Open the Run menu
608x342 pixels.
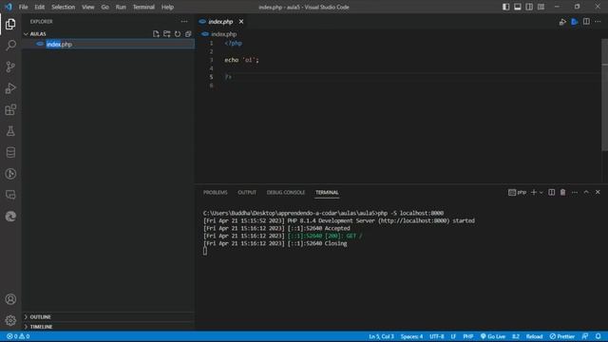(x=121, y=7)
